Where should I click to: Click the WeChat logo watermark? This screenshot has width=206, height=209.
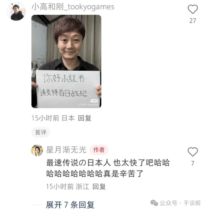(154, 203)
